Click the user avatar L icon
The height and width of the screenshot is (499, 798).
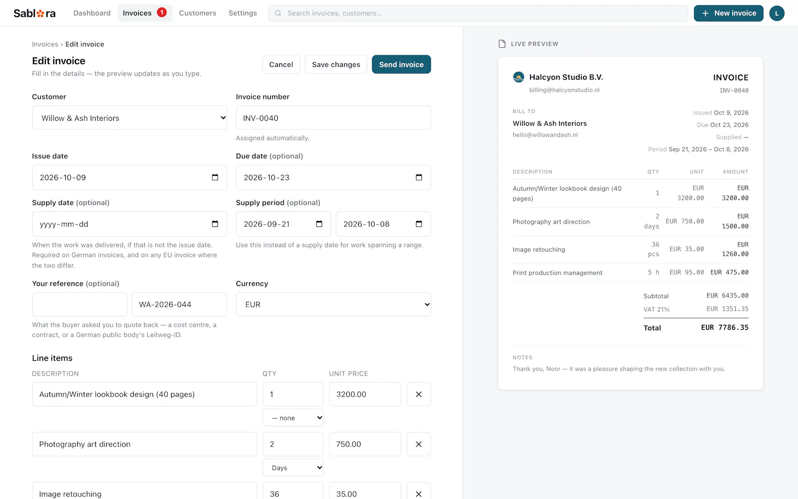coord(777,13)
